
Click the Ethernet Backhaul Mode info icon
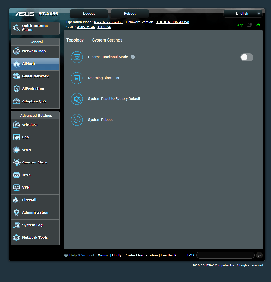coord(133,57)
